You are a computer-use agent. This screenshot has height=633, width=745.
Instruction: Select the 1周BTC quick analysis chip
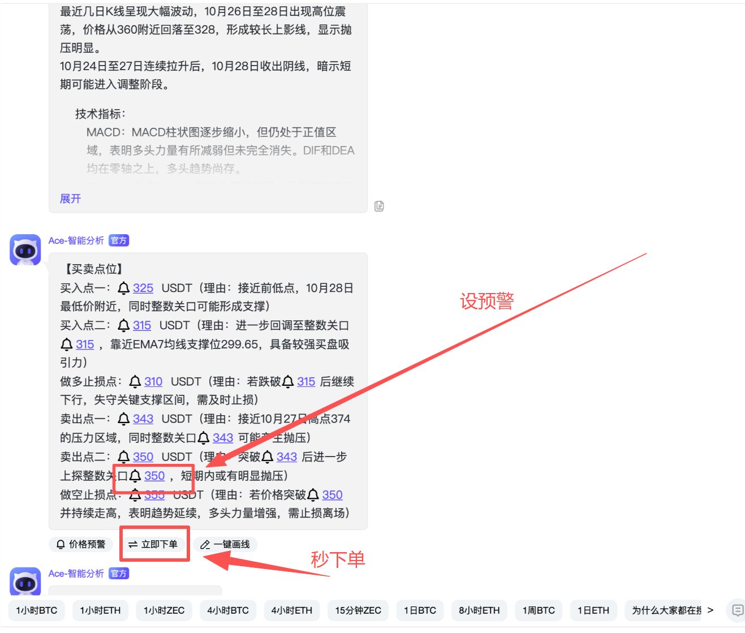[540, 610]
